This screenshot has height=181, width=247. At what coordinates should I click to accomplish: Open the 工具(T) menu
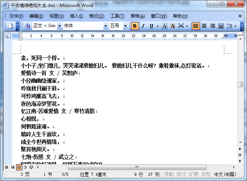(117, 16)
